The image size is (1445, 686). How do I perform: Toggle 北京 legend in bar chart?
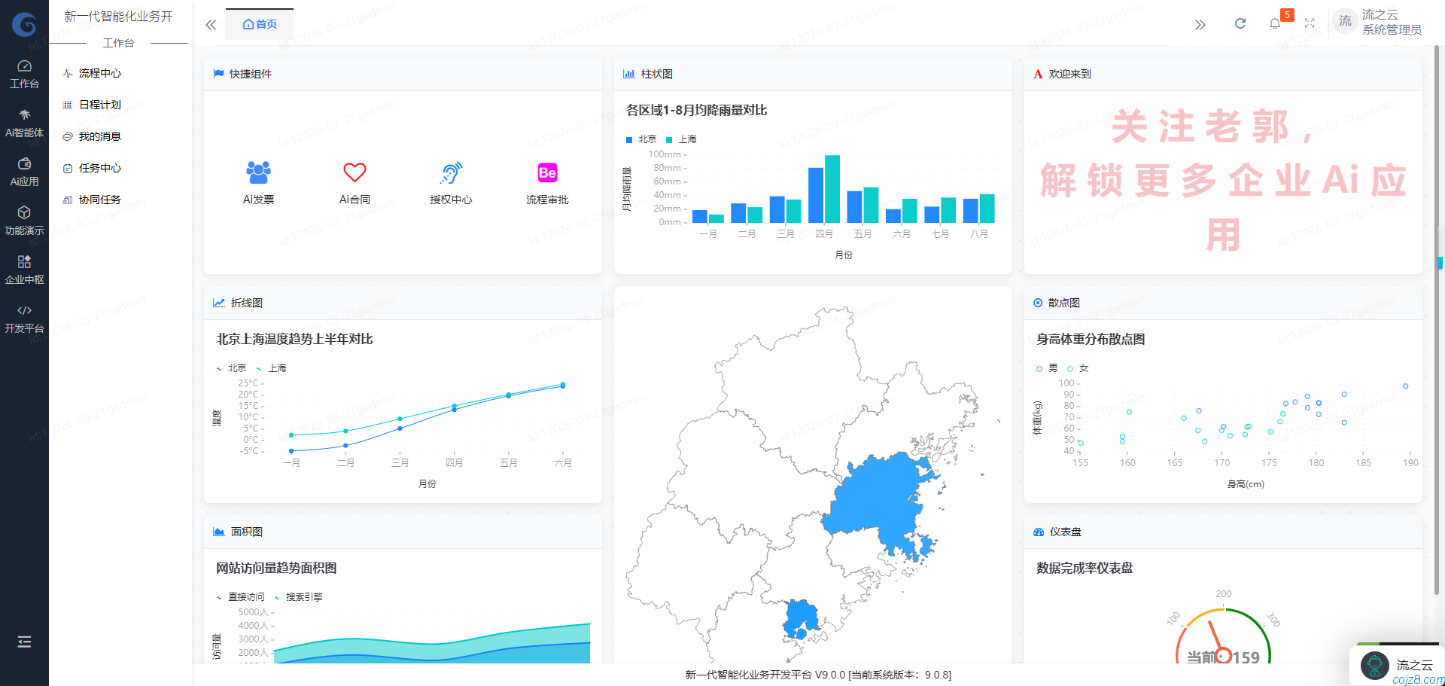click(x=641, y=139)
